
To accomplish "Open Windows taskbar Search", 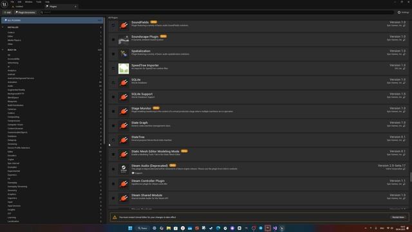I will [x=143, y=228].
